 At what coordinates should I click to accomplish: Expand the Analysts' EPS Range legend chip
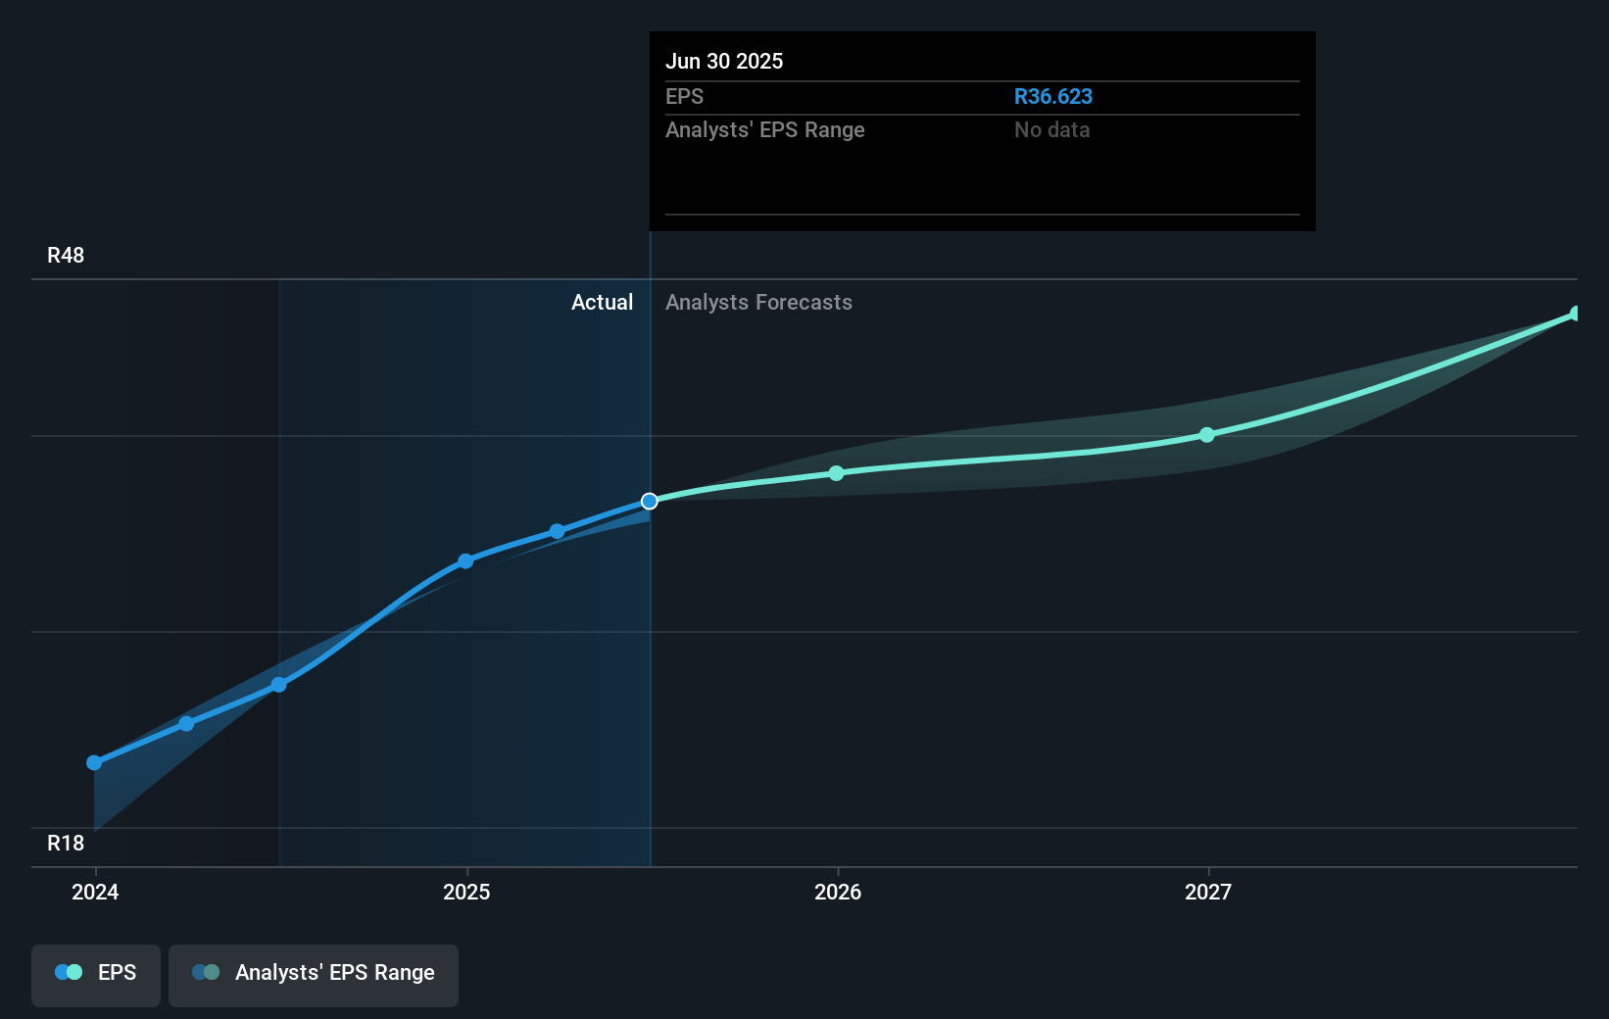pos(314,975)
